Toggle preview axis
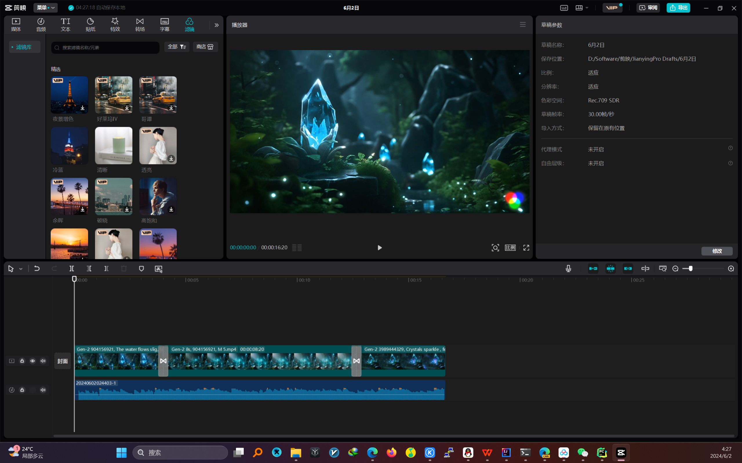This screenshot has width=742, height=463. pos(645,269)
